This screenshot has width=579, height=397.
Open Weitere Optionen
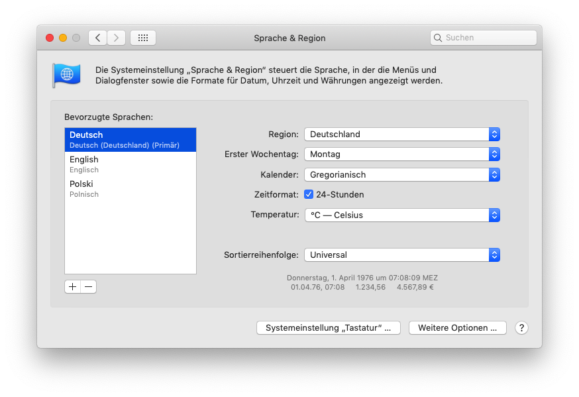pyautogui.click(x=457, y=327)
